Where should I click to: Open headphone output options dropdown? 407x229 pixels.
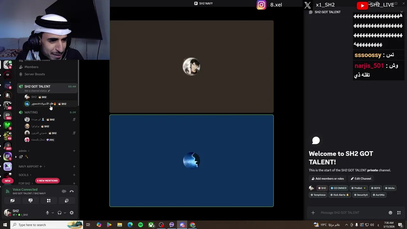pyautogui.click(x=65, y=213)
